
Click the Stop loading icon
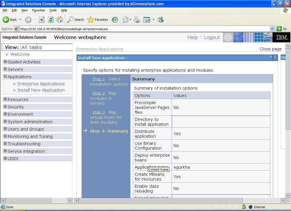[x=41, y=20]
